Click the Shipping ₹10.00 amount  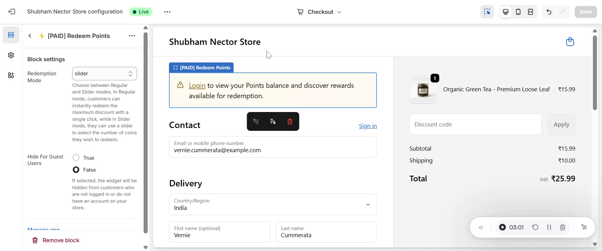[567, 160]
